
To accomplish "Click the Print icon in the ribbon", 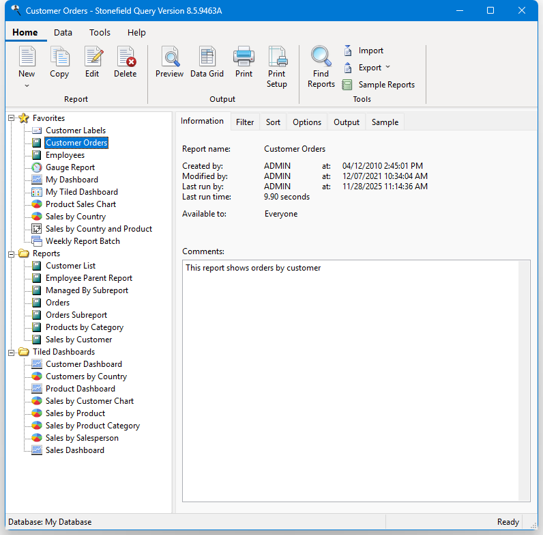I will coord(244,58).
